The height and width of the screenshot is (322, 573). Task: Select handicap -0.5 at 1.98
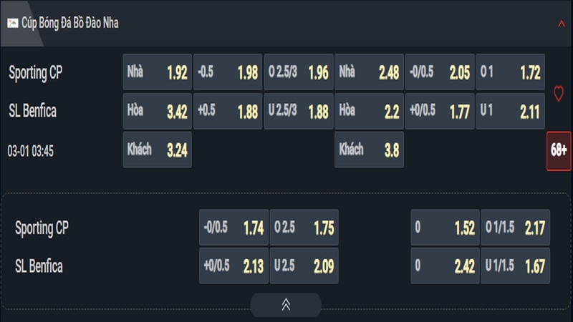tap(227, 72)
